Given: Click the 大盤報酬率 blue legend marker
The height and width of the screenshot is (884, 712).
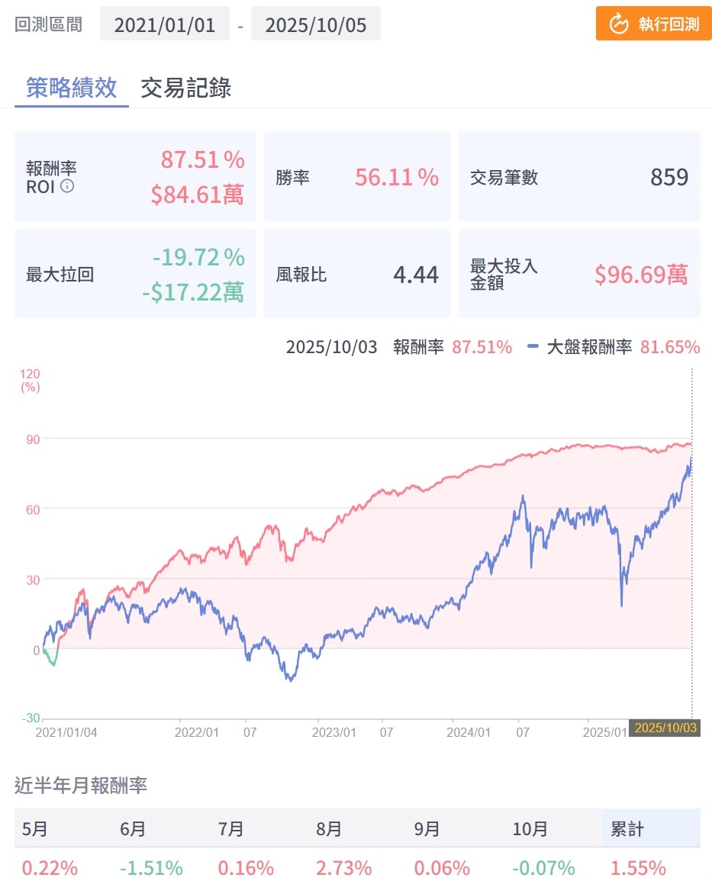Looking at the screenshot, I should [x=533, y=347].
